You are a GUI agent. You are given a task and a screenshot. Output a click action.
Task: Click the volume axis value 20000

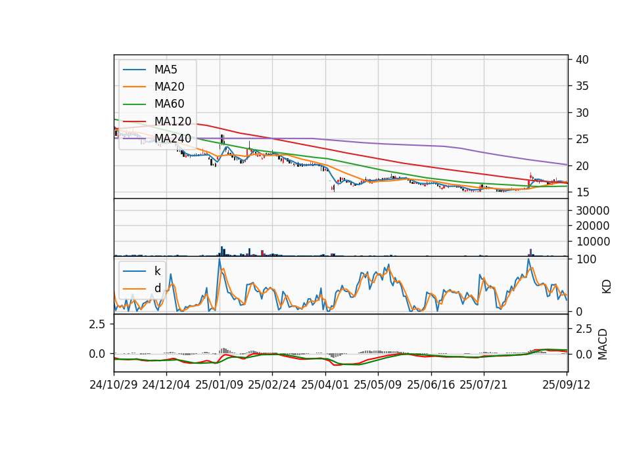592,226
